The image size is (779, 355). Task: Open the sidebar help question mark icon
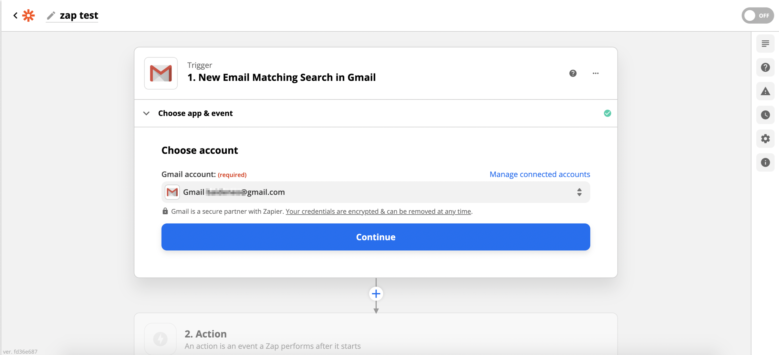765,67
